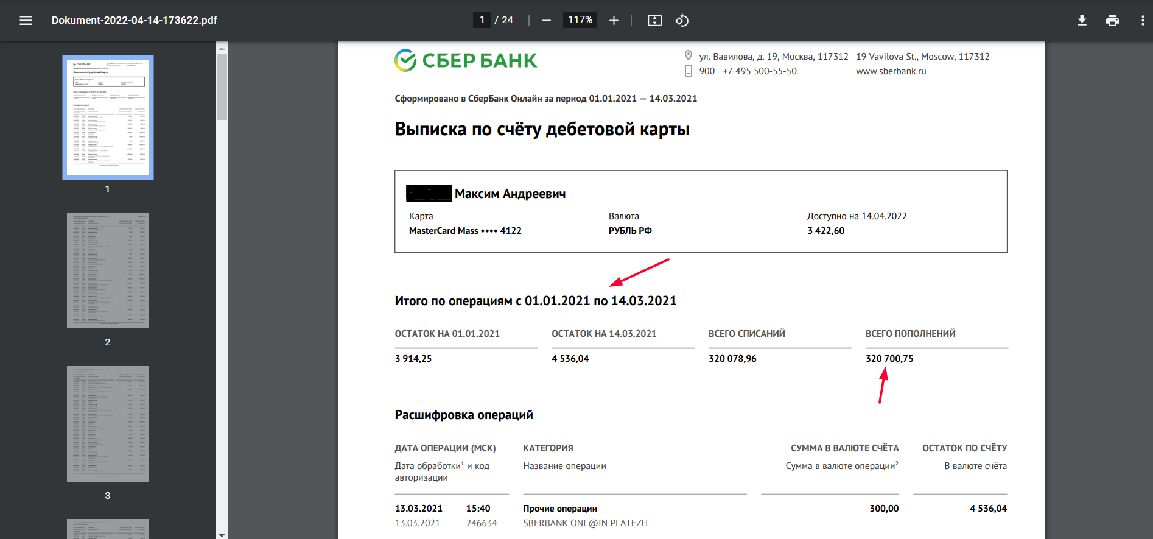Click the page number input field
1153x539 pixels.
tap(482, 20)
